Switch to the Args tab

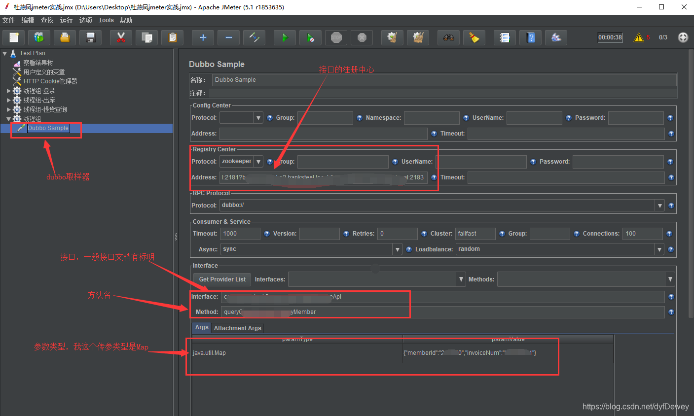pyautogui.click(x=202, y=327)
